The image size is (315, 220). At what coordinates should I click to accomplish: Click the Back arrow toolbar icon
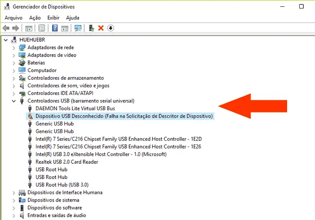pos(6,28)
